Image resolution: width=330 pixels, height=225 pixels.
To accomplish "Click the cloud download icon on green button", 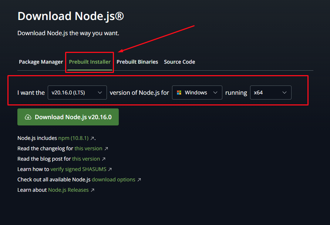I will tap(28, 117).
